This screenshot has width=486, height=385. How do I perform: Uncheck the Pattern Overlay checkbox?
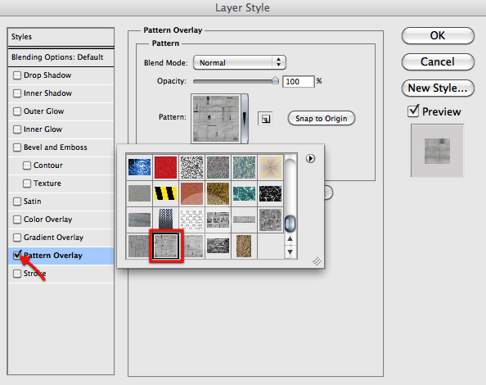17,256
